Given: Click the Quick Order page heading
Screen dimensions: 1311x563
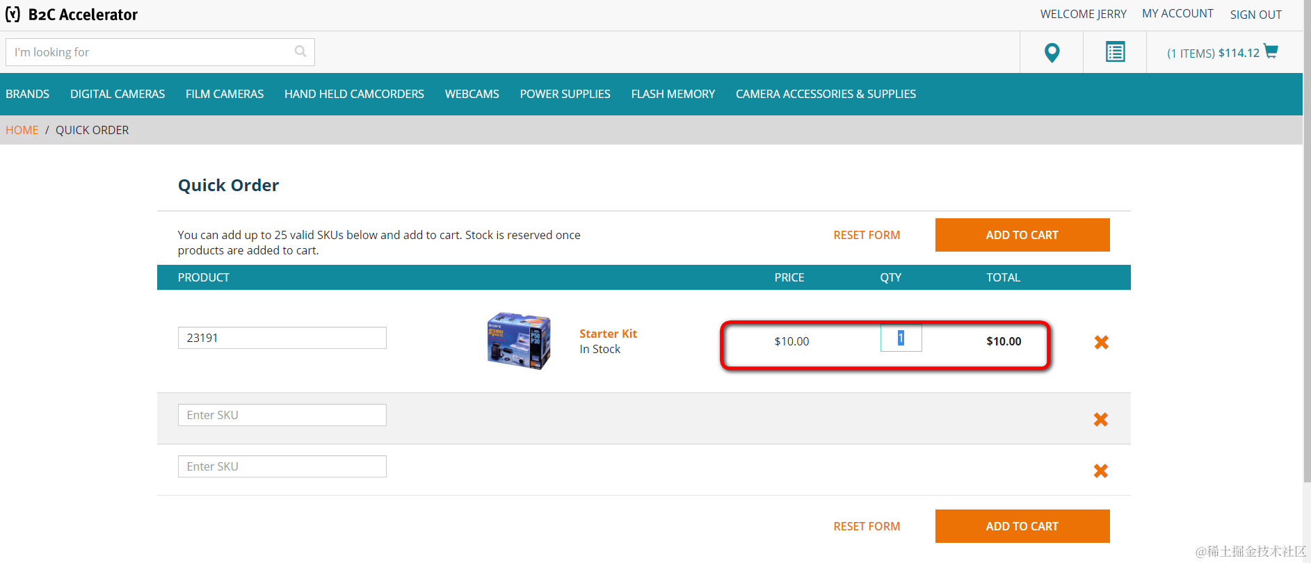Looking at the screenshot, I should click(x=228, y=185).
